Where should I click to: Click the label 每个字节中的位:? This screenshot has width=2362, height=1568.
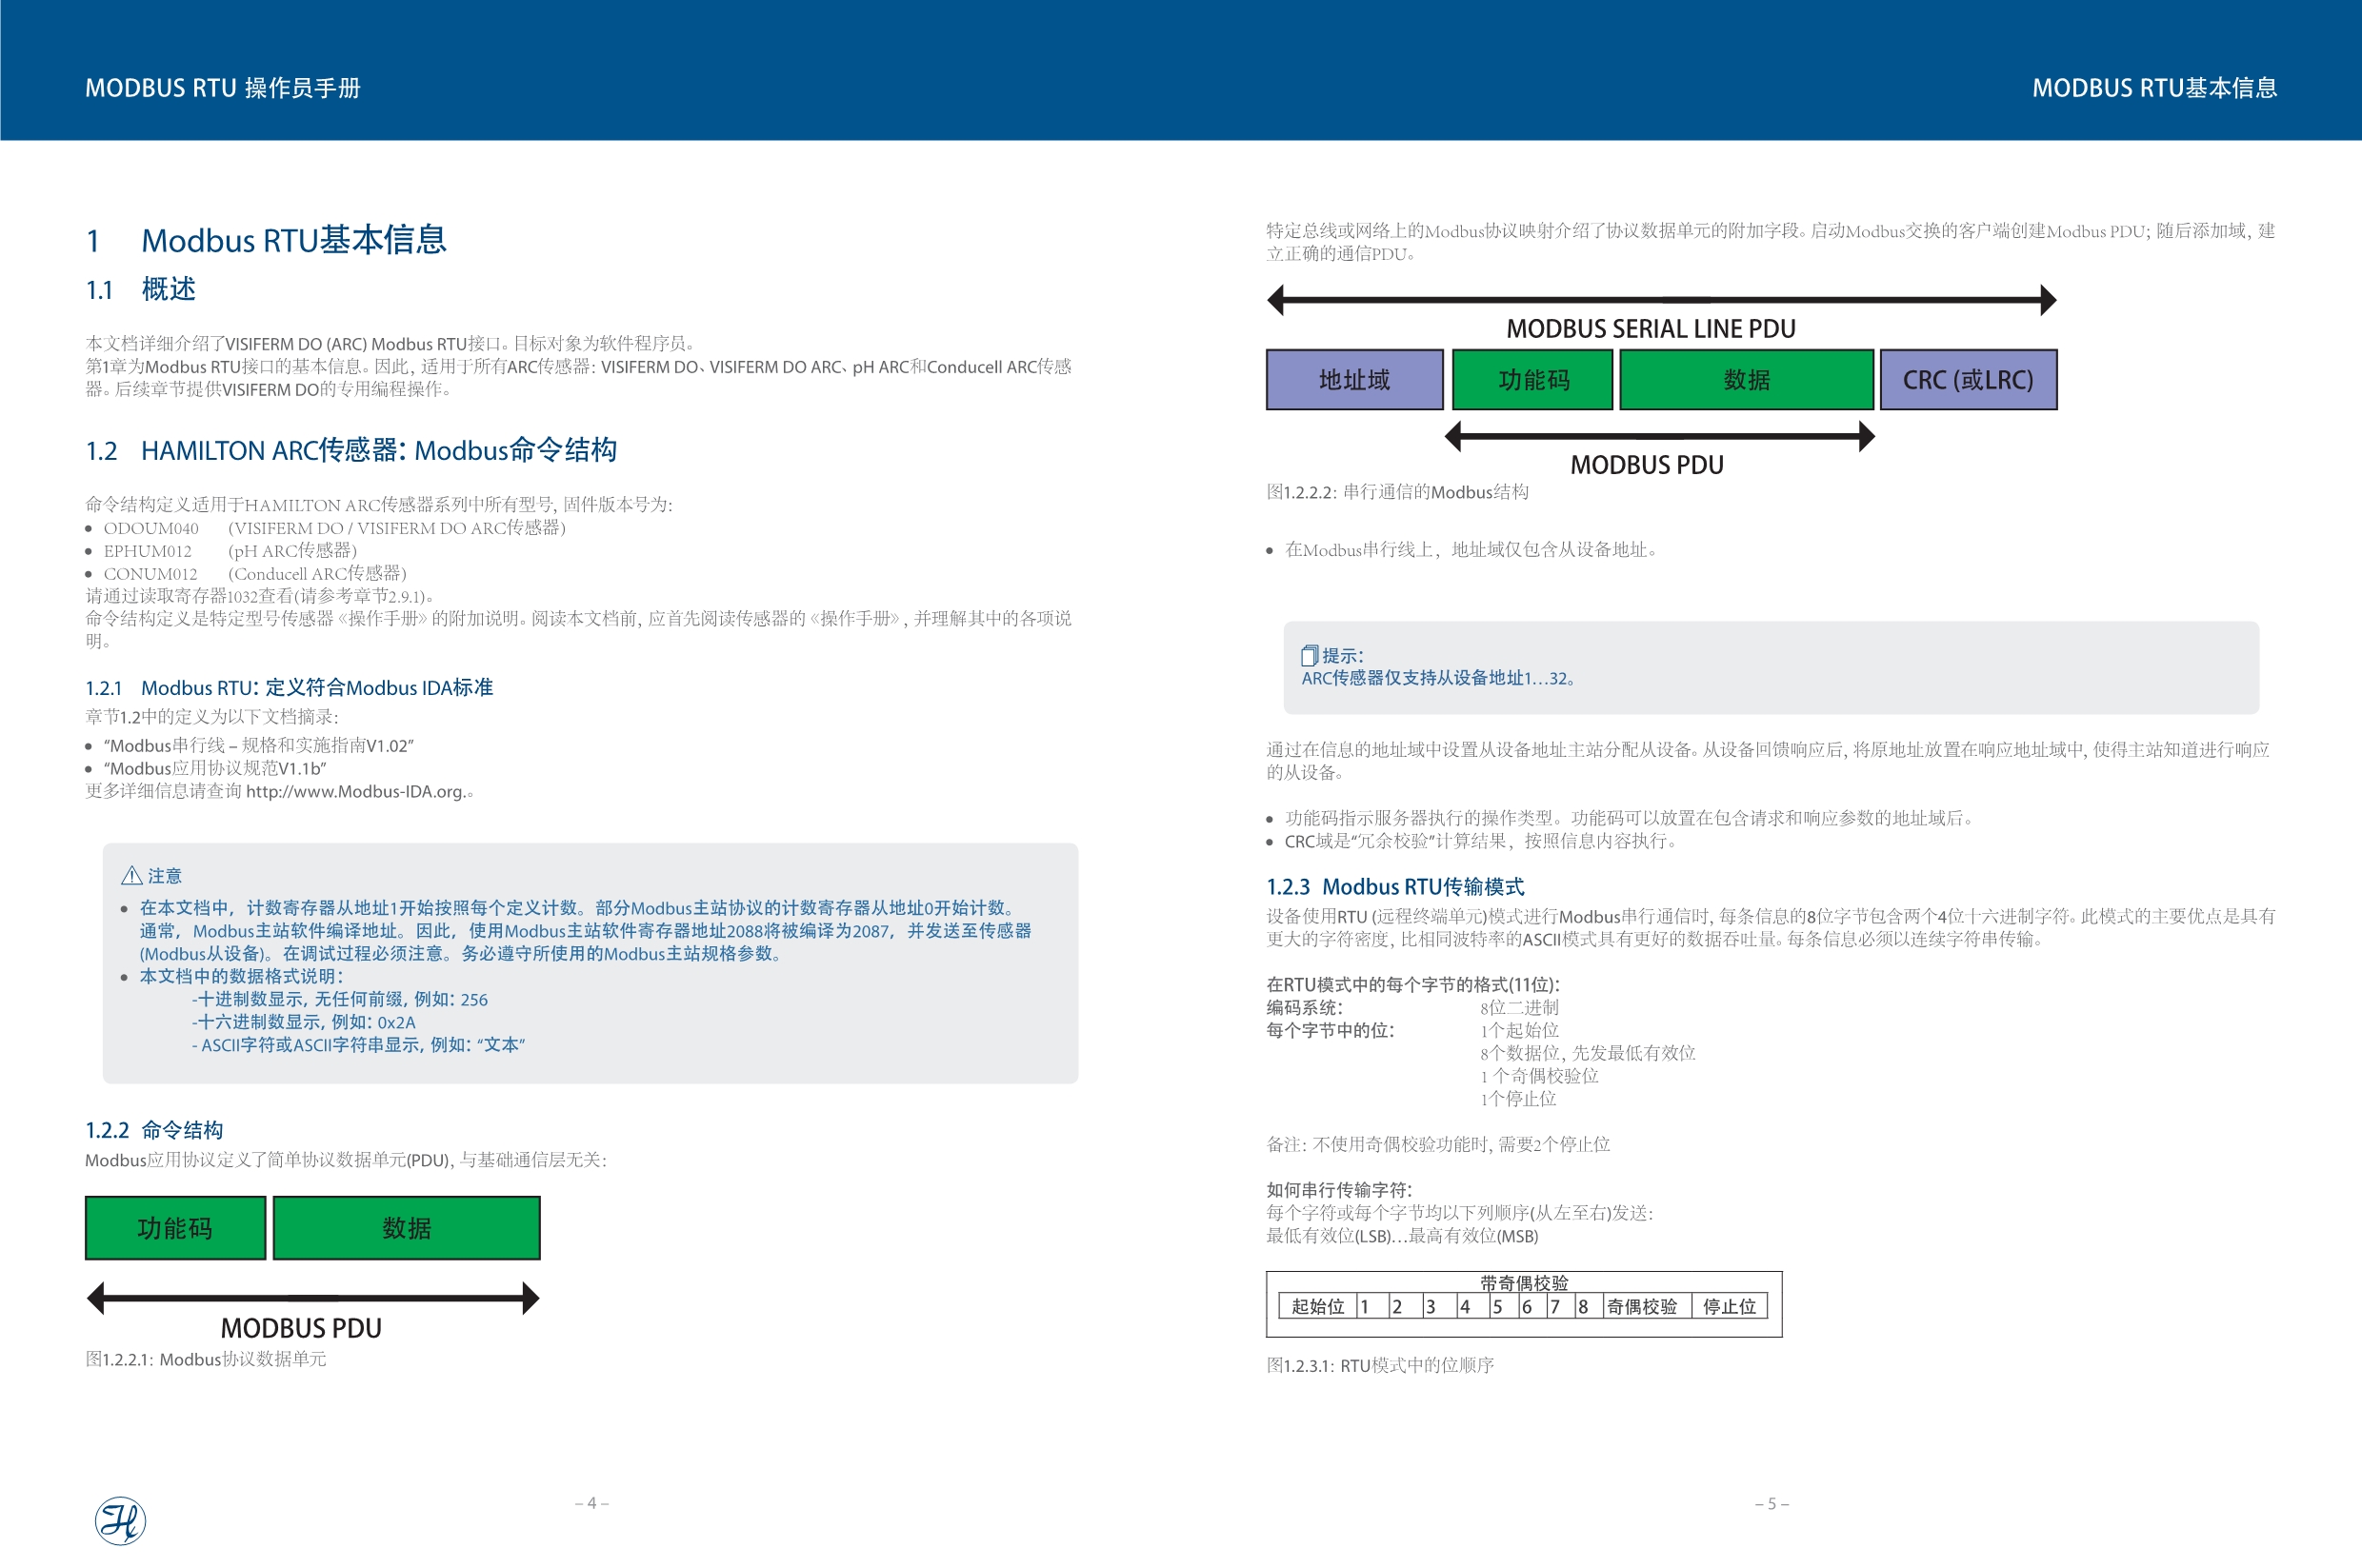[x=1331, y=1031]
